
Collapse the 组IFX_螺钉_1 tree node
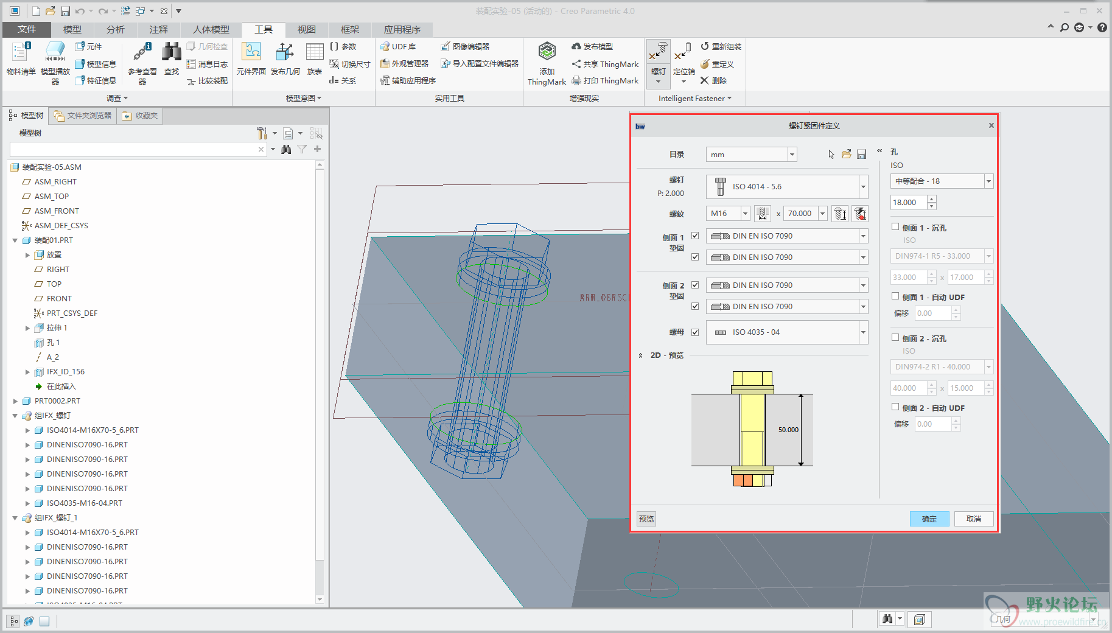(x=15, y=518)
